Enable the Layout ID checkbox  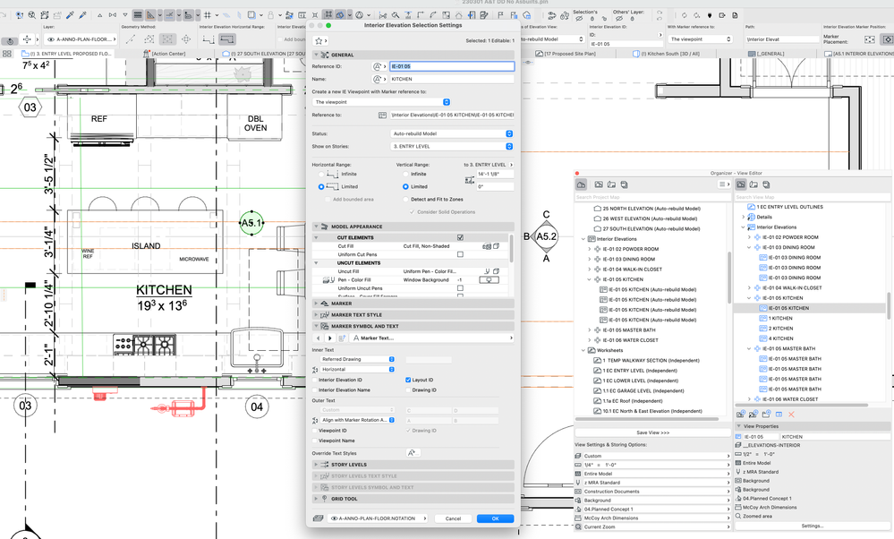pos(409,380)
